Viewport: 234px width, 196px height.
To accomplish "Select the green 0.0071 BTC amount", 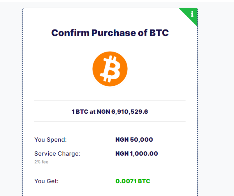I will [133, 181].
